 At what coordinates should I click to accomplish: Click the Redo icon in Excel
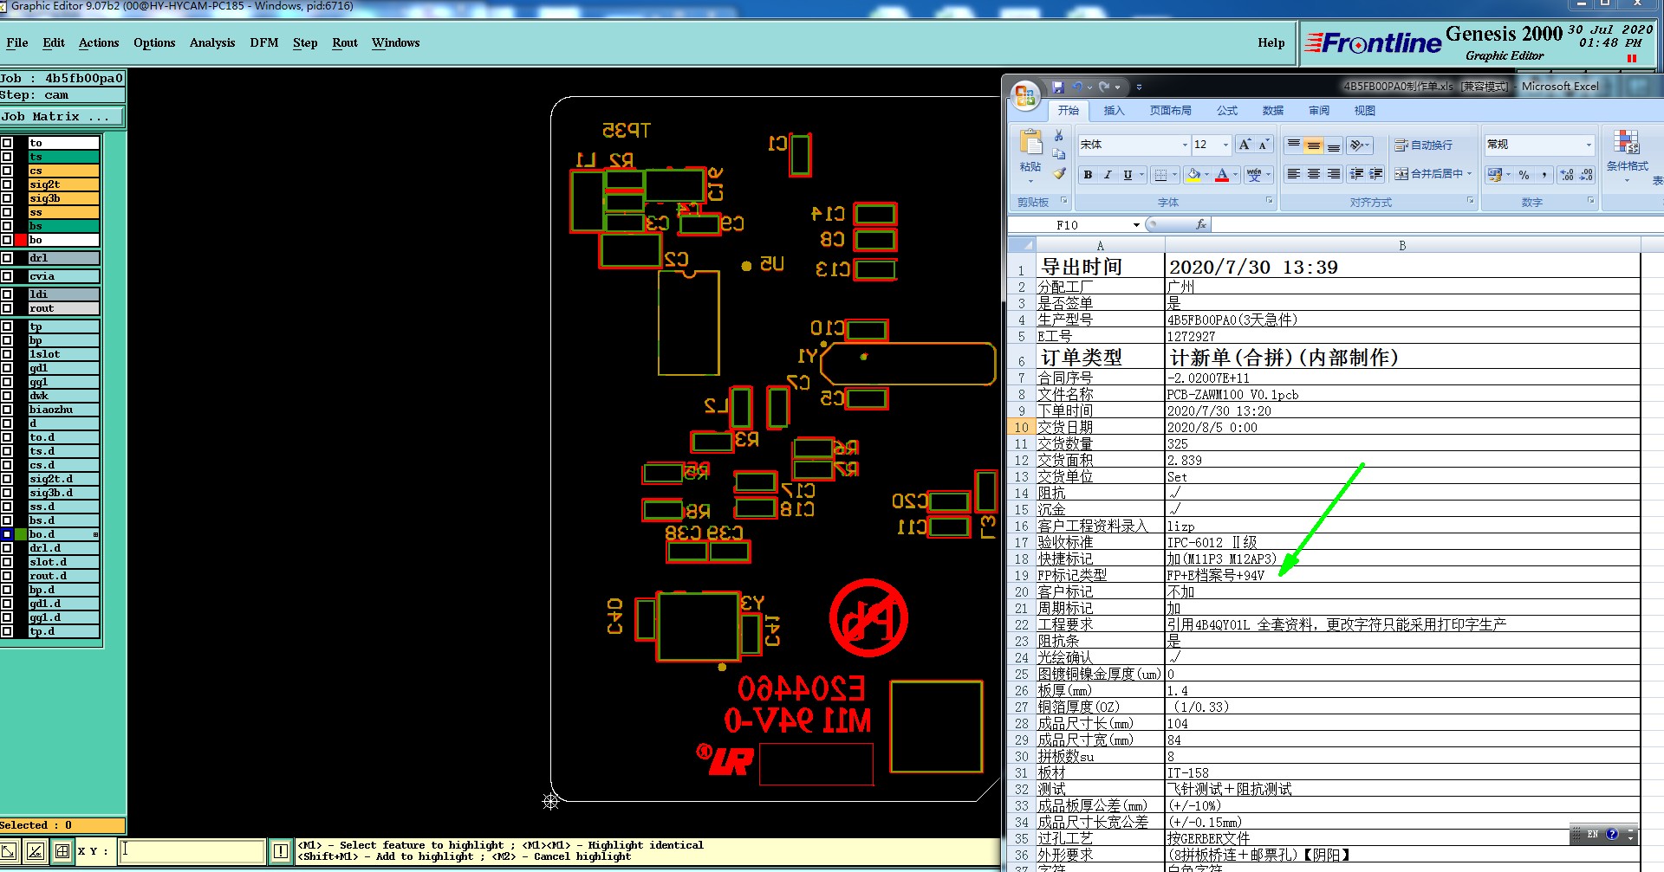[1104, 87]
